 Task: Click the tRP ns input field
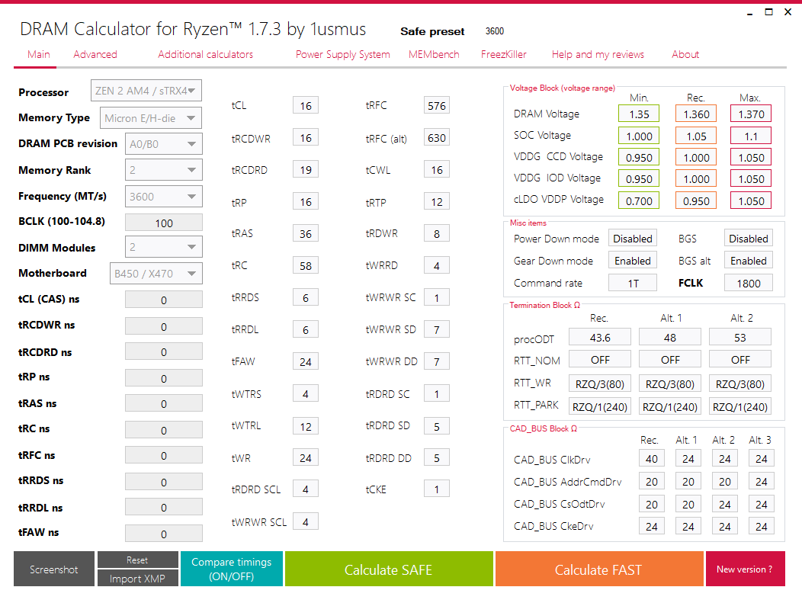164,378
